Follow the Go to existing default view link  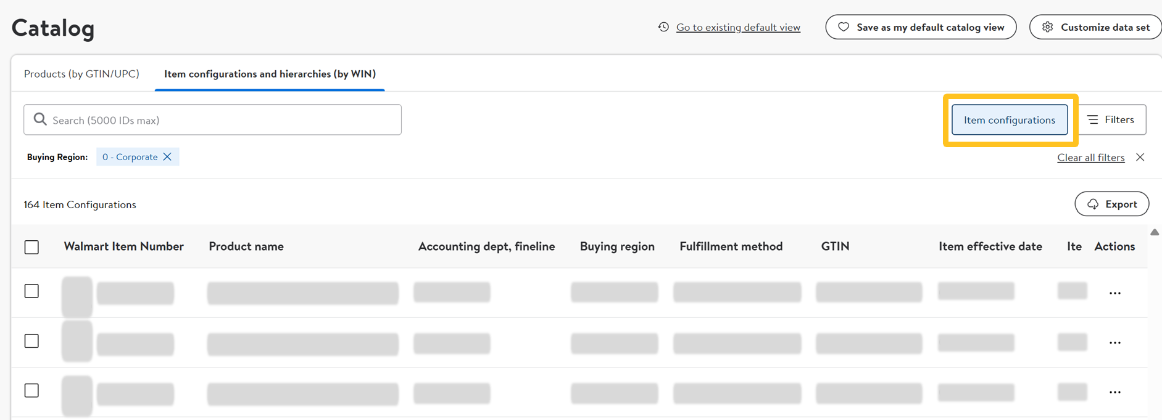[738, 27]
